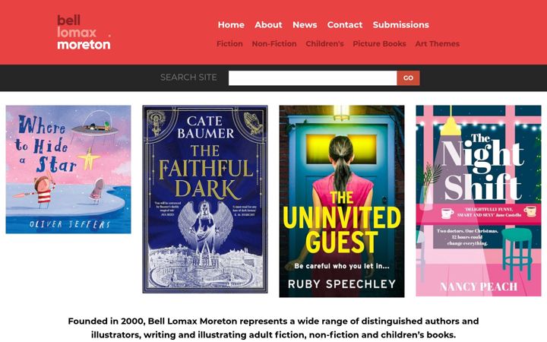This screenshot has height=342, width=547.
Task: Open the News section
Action: pyautogui.click(x=305, y=25)
